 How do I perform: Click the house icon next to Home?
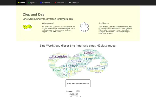(19, 3)
